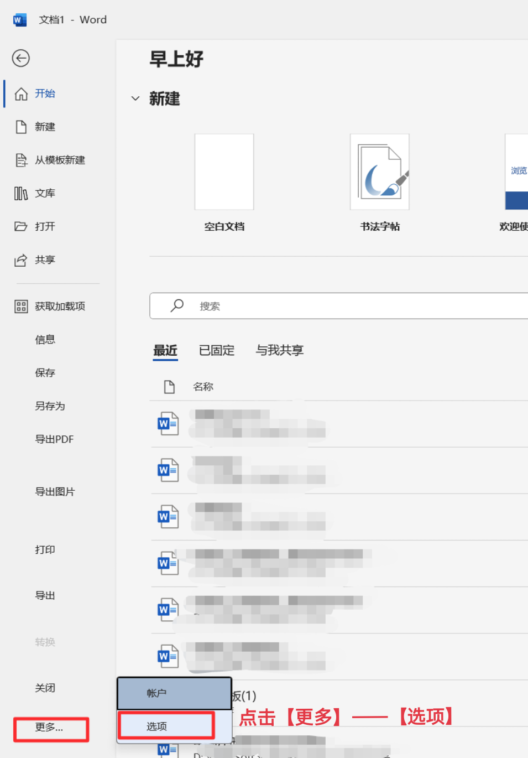Choose 导出图片 in the sidebar
The image size is (528, 758).
click(55, 492)
